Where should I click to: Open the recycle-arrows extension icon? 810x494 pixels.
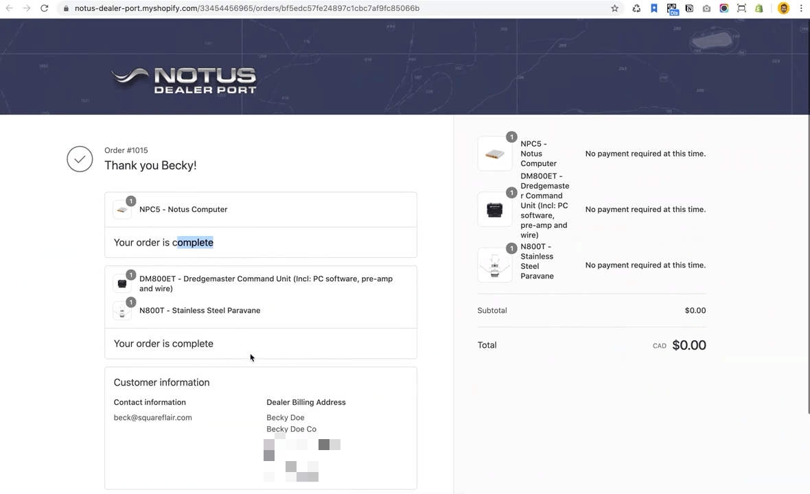click(636, 8)
